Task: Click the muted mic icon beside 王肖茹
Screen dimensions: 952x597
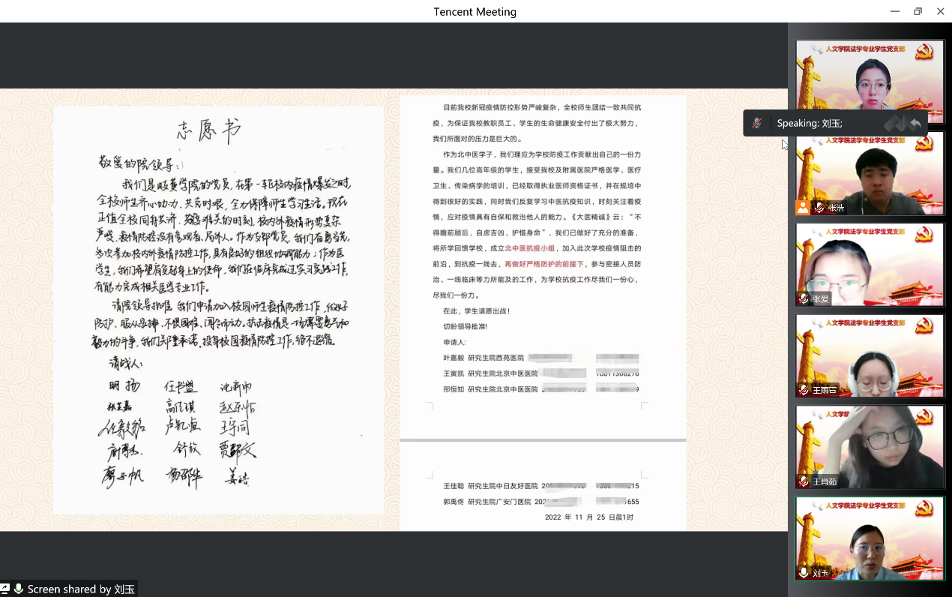Action: [x=804, y=481]
